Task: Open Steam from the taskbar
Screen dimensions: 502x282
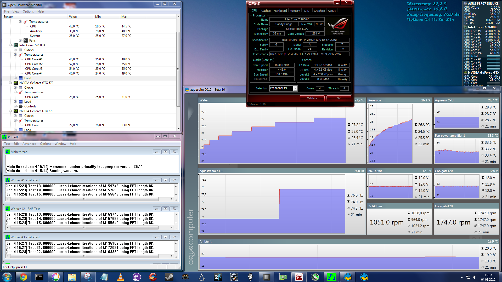Action: (x=169, y=277)
